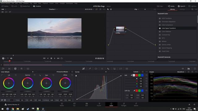The width and height of the screenshot is (198, 111).
Task: Reset the Offset color wheel
Action: (x=72, y=75)
